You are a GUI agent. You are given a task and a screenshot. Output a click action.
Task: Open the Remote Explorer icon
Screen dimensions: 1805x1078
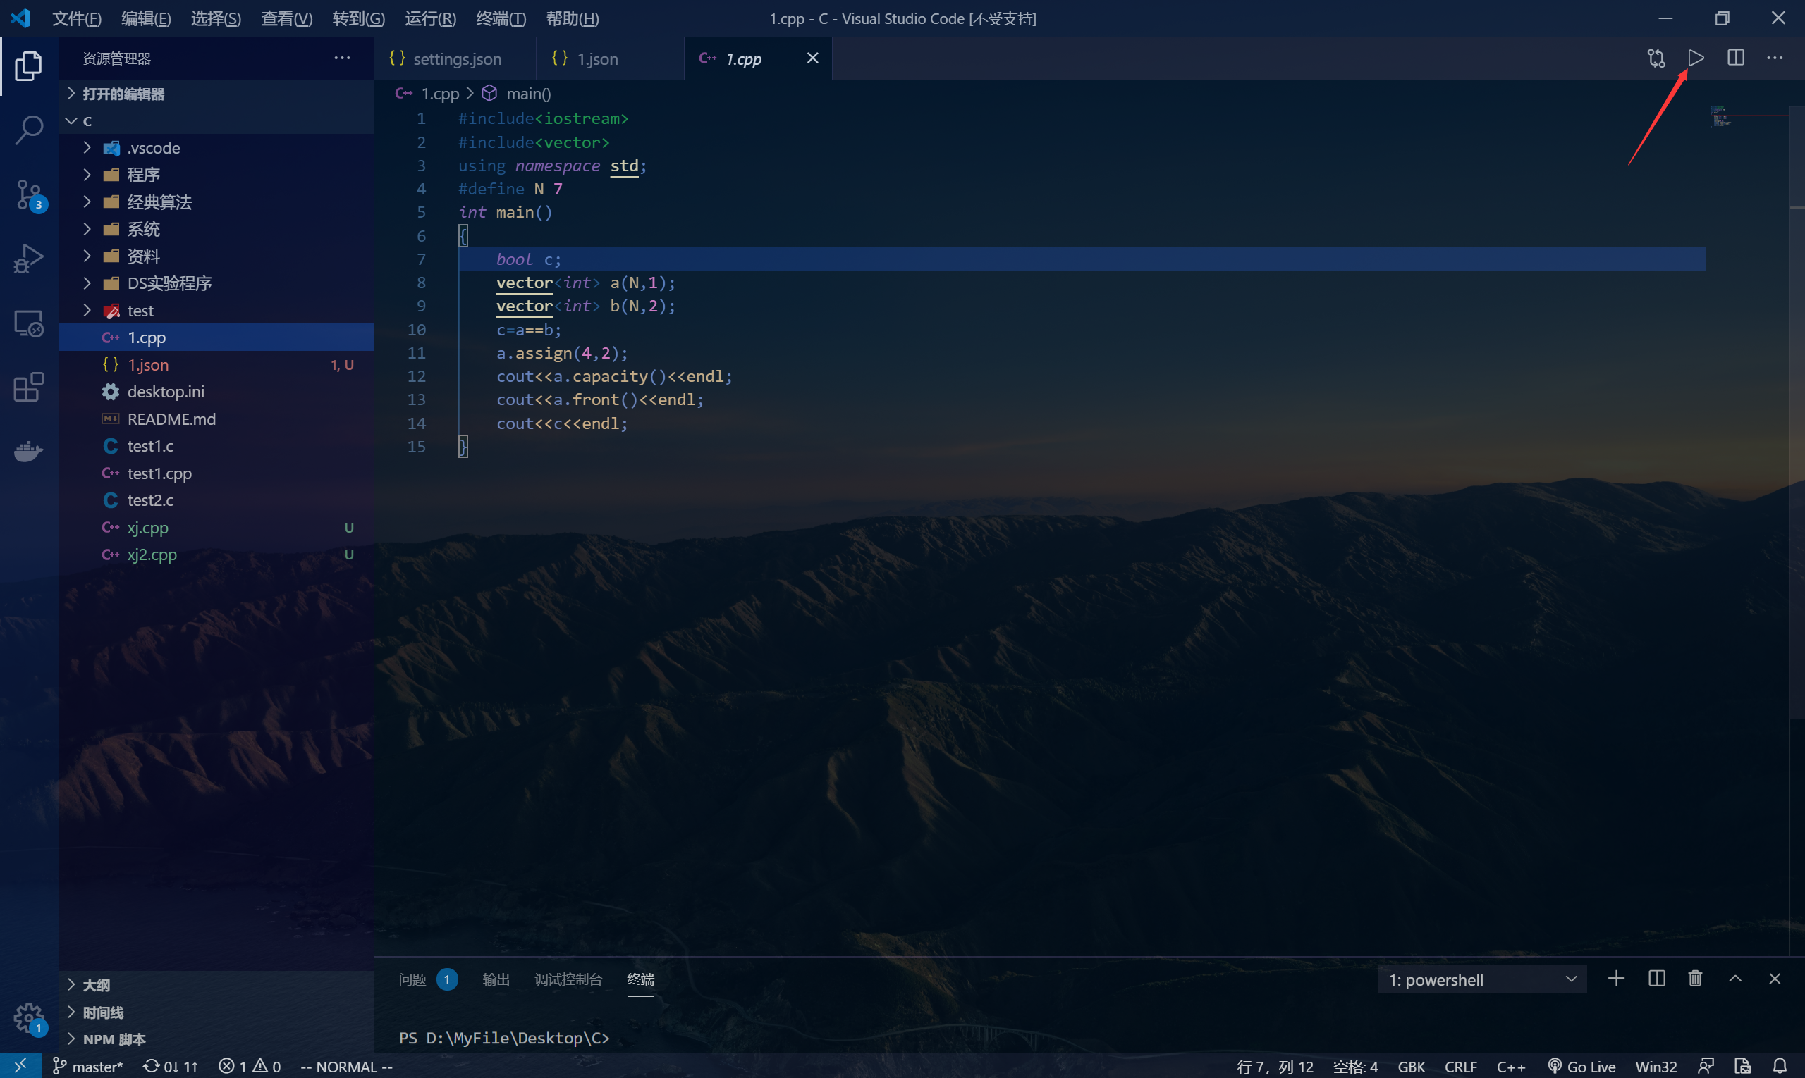pos(28,323)
